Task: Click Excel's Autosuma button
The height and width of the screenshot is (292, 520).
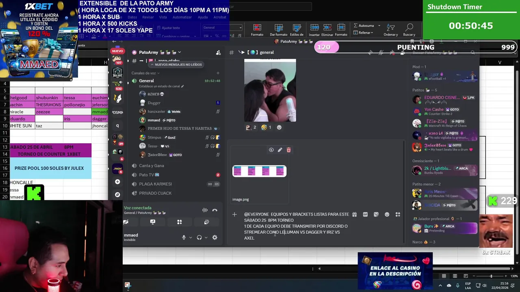Action: 364,26
